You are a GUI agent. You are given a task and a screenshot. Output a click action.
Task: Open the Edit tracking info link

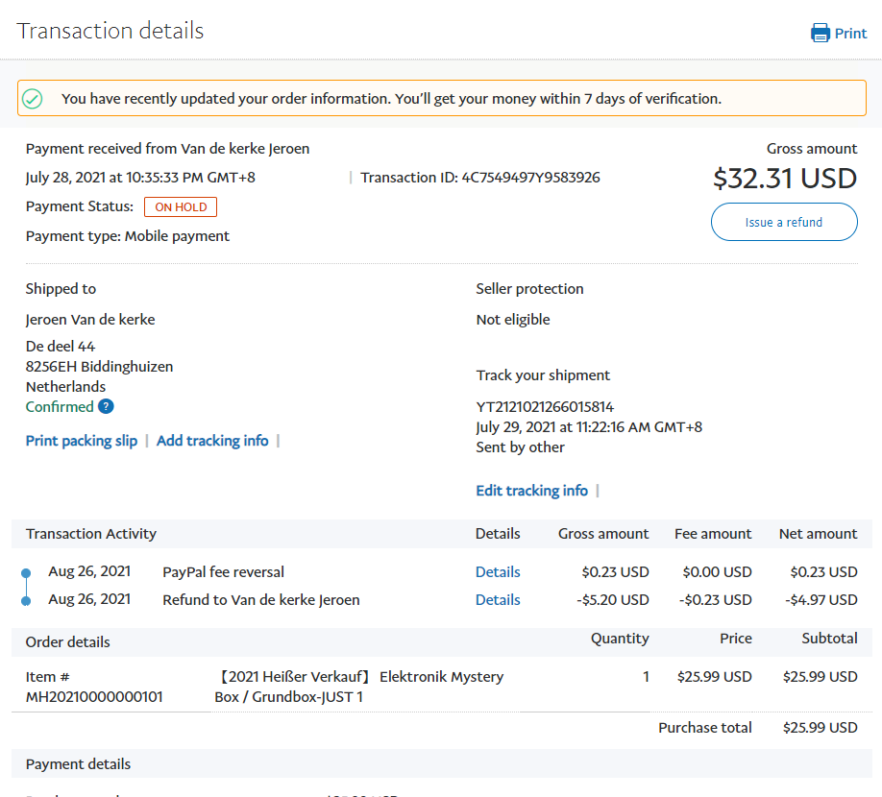[x=531, y=491]
